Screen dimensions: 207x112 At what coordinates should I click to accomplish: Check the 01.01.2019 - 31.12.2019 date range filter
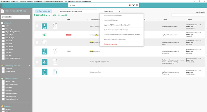3,58
